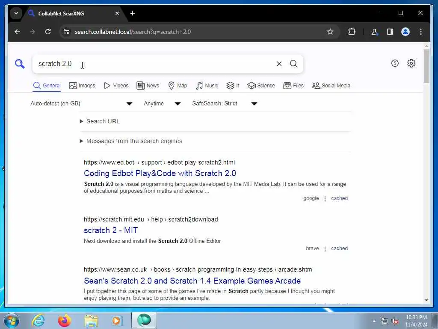Go back with the browser back arrow
The height and width of the screenshot is (329, 438).
(x=17, y=32)
